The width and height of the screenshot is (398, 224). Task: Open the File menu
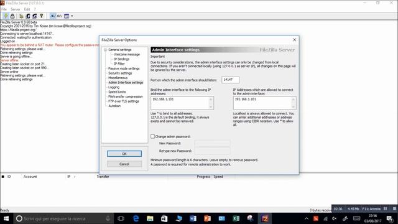coord(4,9)
